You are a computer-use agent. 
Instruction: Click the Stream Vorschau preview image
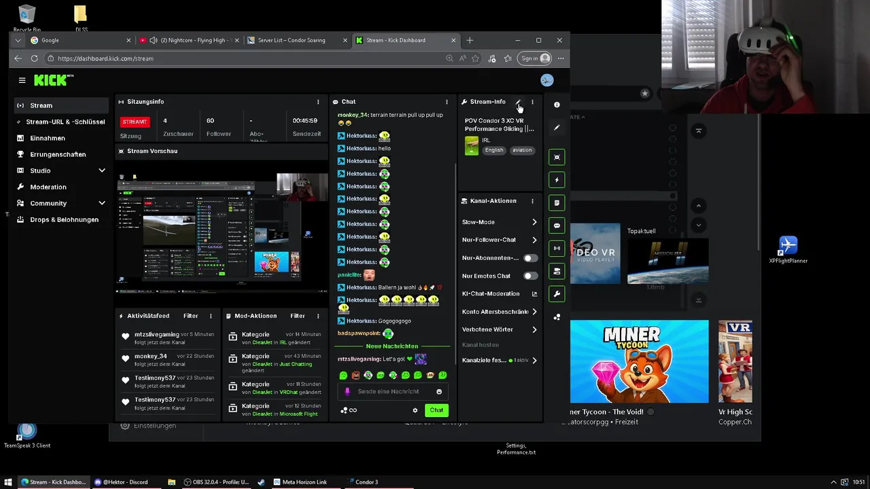click(222, 232)
